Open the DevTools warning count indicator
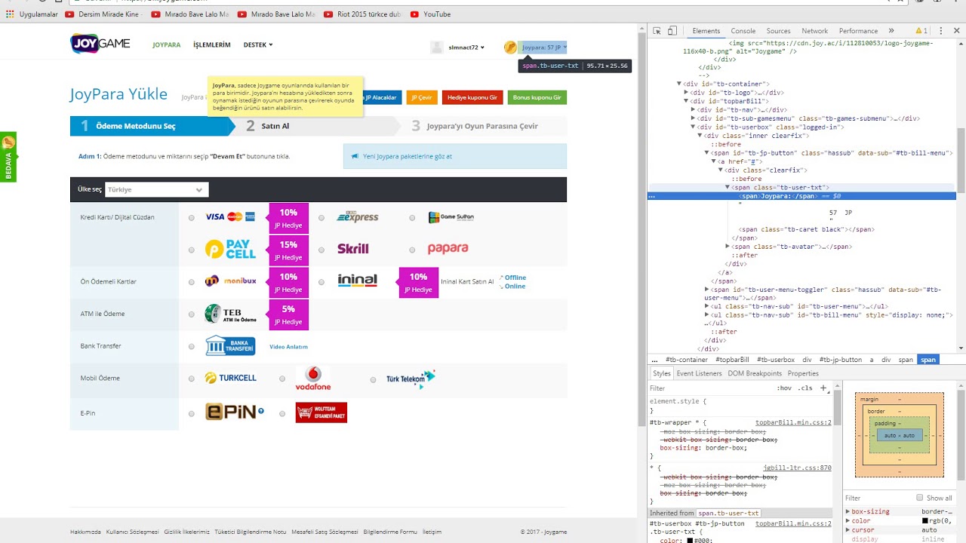The image size is (966, 543). (921, 31)
